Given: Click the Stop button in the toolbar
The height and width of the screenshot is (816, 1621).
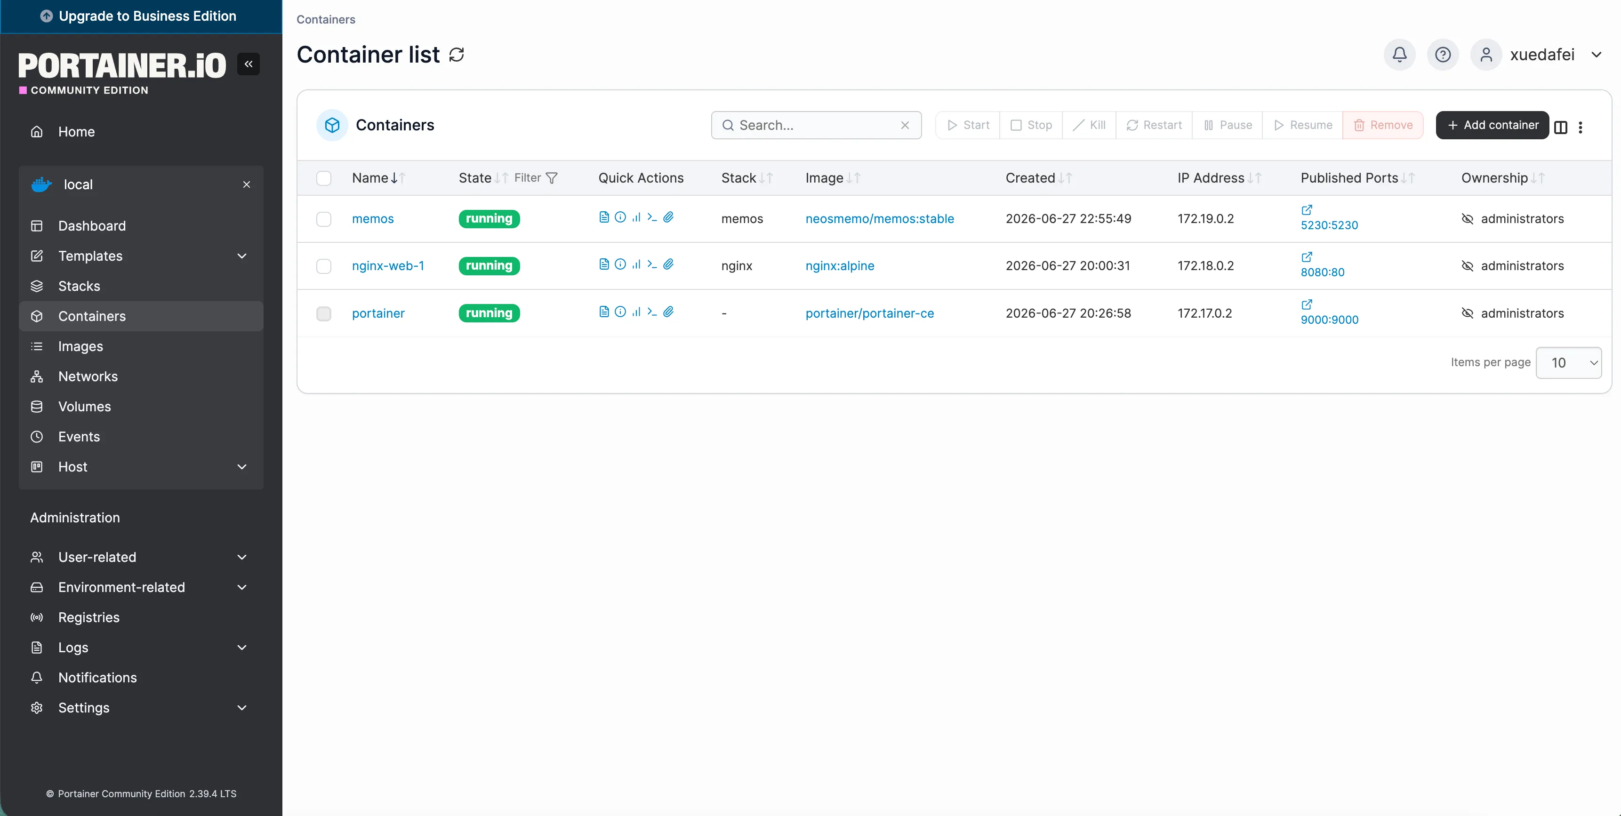Looking at the screenshot, I should pos(1031,125).
